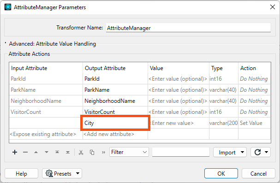This screenshot has width=280, height=183.
Task: Click the varchar(40) type cell for ParkName
Action: click(224, 90)
